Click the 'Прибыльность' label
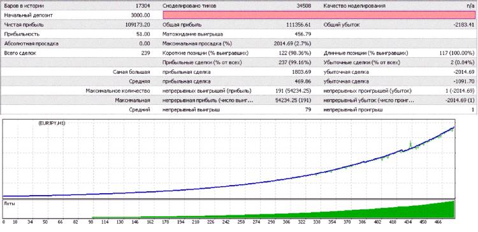This screenshot has height=232, width=478. tap(22, 34)
